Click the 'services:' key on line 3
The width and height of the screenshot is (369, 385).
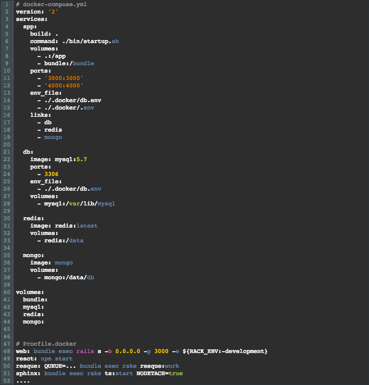pyautogui.click(x=32, y=19)
